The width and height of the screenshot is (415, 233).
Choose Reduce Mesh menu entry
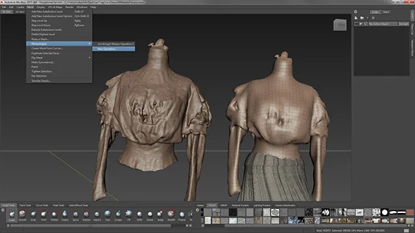tap(59, 39)
